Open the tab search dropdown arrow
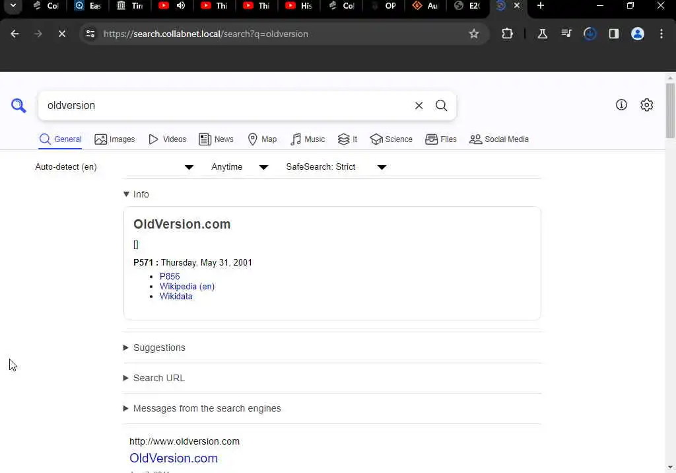The image size is (676, 473). click(13, 5)
